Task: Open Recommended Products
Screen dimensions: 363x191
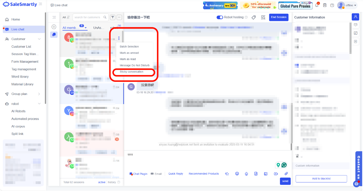Action: pyautogui.click(x=204, y=174)
